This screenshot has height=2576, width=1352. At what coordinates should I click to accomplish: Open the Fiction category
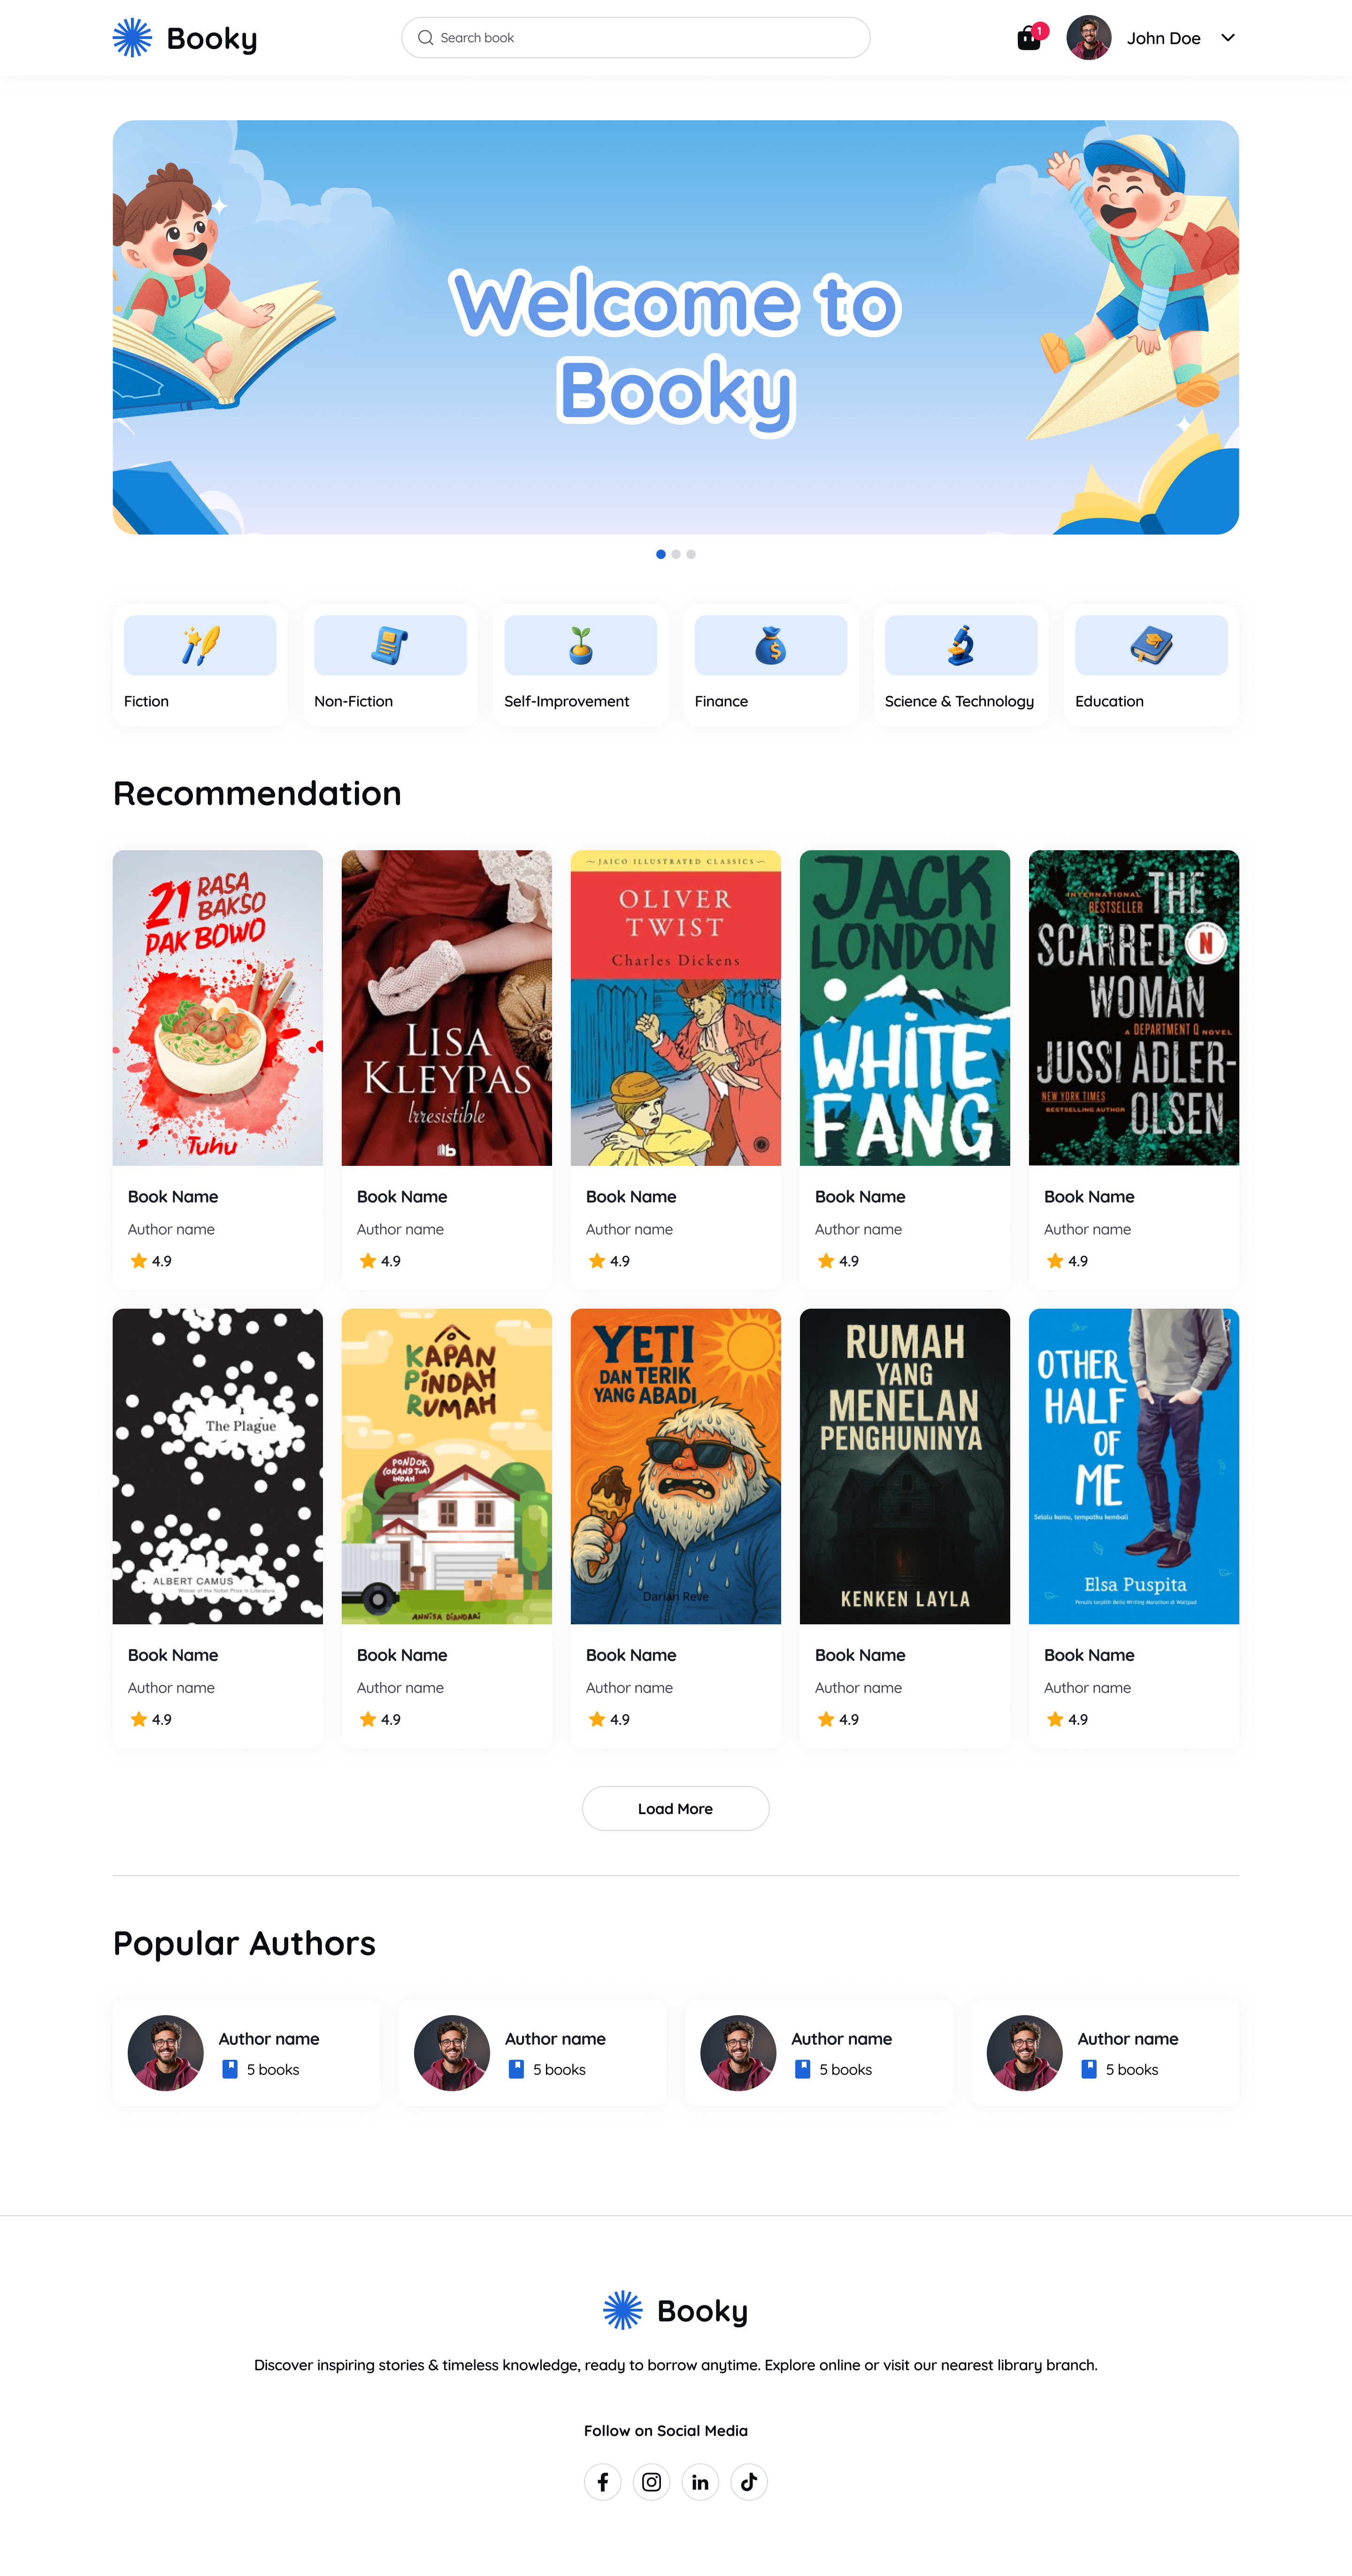(x=200, y=645)
